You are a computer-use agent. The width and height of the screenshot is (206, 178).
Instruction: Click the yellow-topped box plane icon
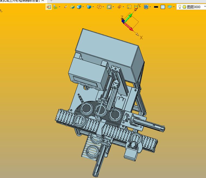[72, 7]
